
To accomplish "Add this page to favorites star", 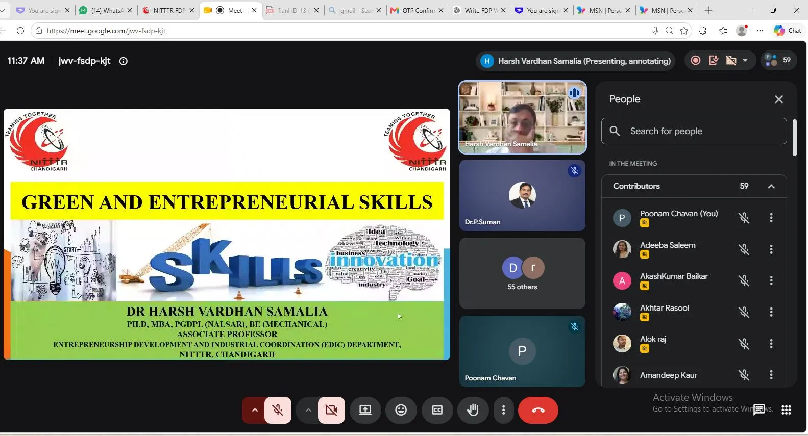I will point(684,31).
